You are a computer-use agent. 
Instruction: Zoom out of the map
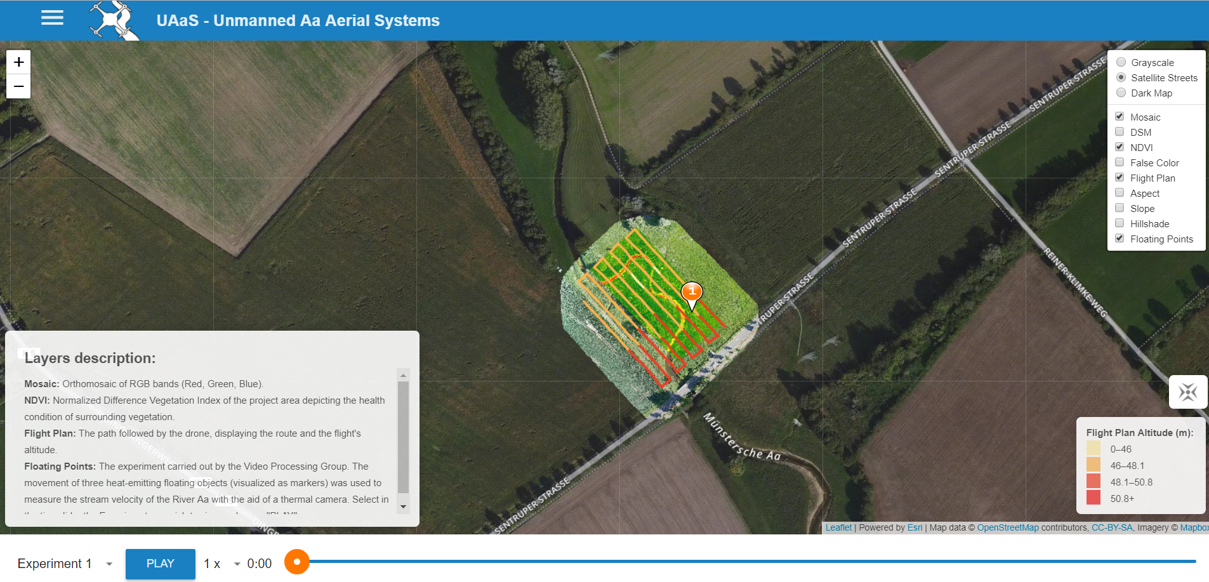pos(18,86)
